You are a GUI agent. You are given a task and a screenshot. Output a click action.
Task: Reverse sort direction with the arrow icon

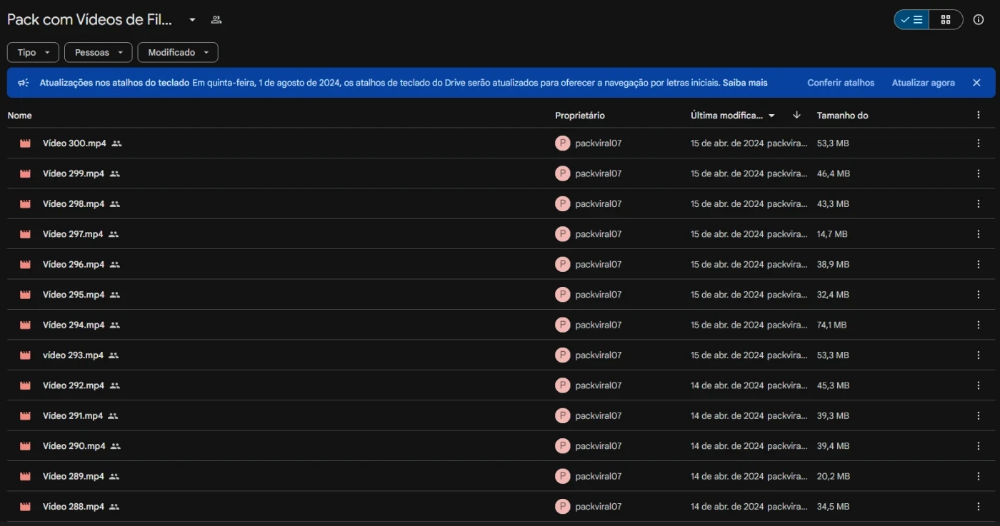pos(796,116)
